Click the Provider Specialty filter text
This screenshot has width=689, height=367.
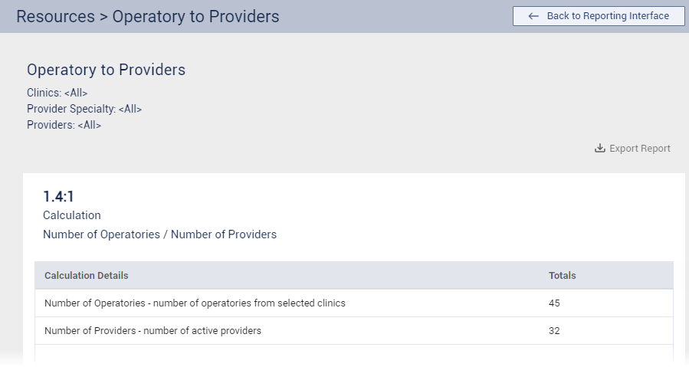[x=84, y=109]
